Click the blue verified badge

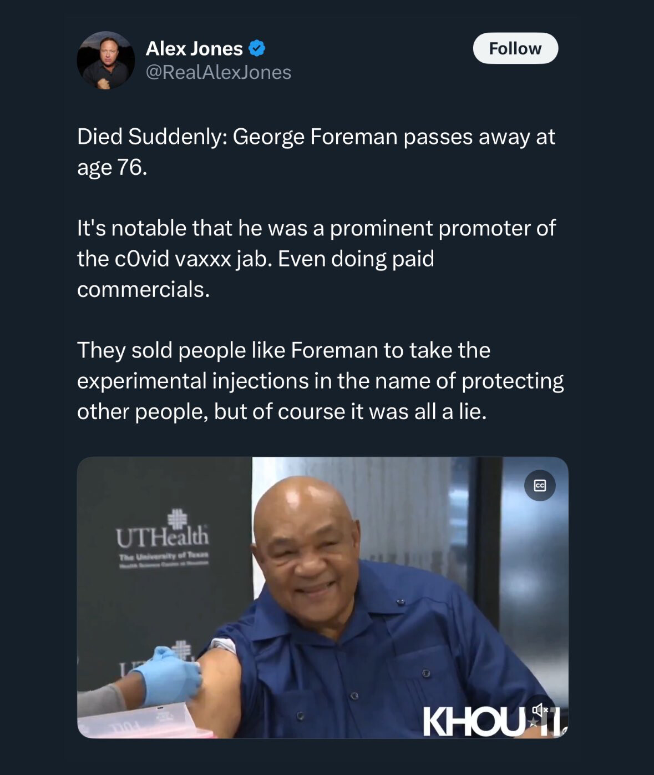click(x=256, y=48)
